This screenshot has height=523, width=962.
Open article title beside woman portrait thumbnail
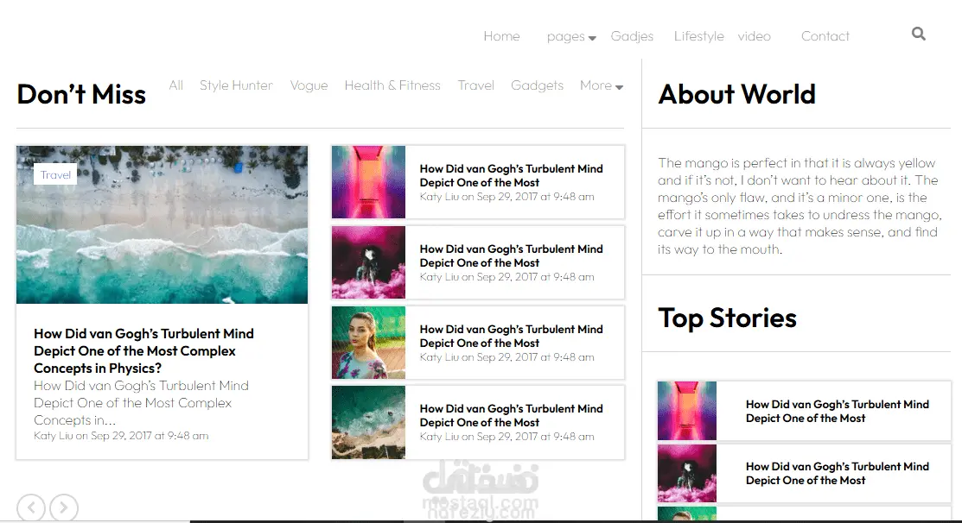[x=511, y=336]
